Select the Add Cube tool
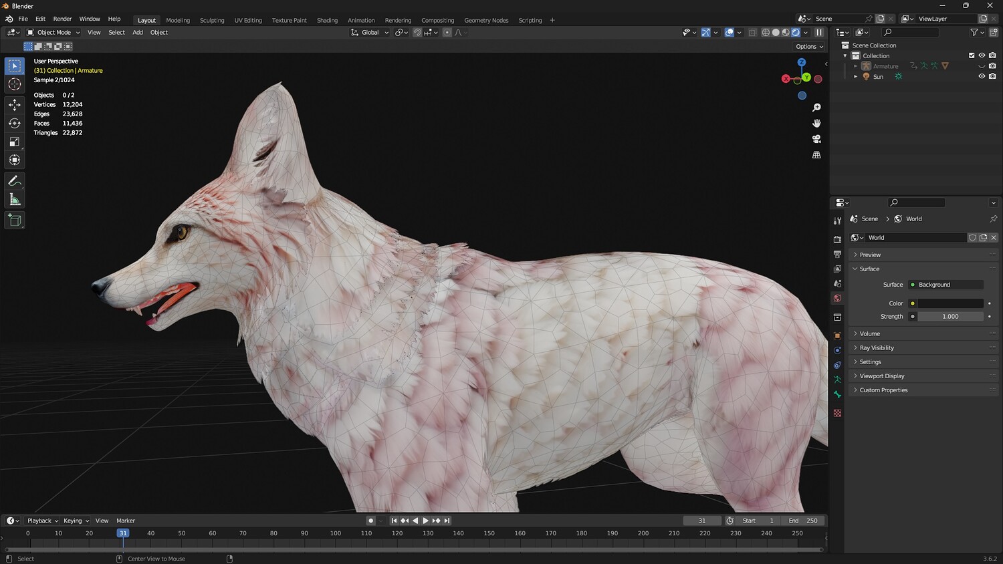Viewport: 1003px width, 564px height. point(15,220)
